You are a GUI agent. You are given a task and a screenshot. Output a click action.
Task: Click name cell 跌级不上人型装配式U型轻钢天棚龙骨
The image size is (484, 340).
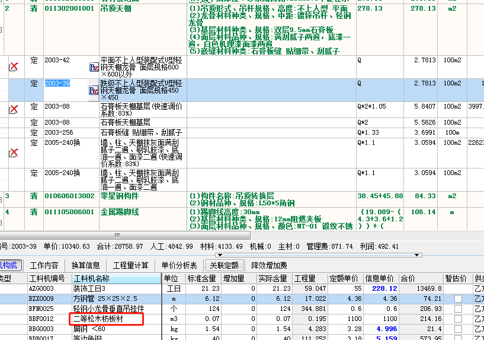[143, 90]
